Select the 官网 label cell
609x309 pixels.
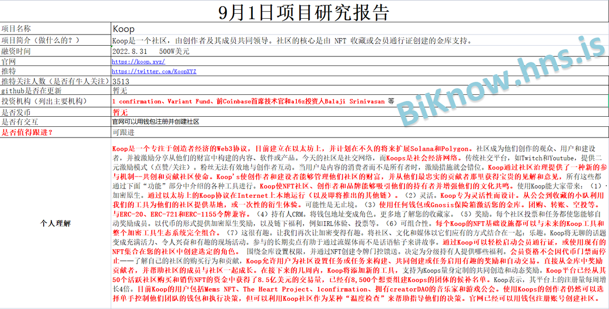pos(55,61)
